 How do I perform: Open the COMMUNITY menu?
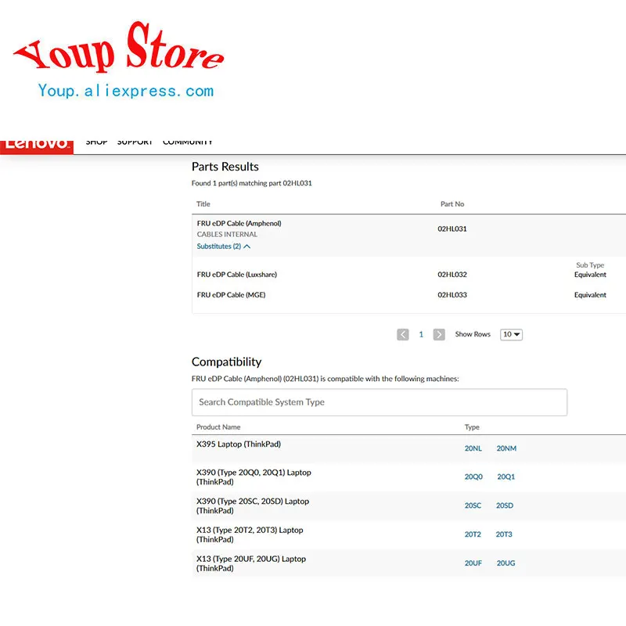(188, 142)
